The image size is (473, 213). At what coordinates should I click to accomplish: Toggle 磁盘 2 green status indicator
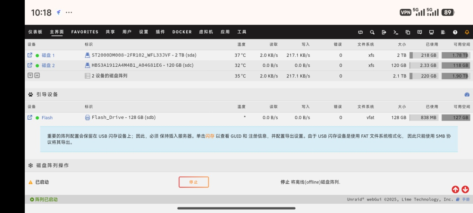coord(37,66)
